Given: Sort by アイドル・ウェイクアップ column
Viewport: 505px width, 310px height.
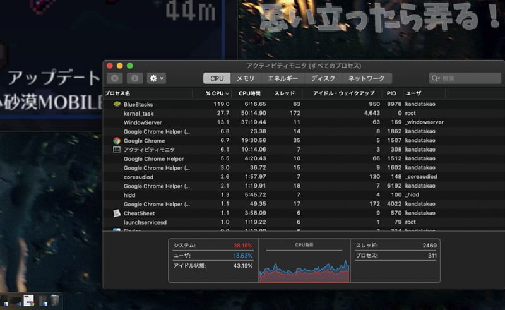Looking at the screenshot, I should [x=343, y=93].
